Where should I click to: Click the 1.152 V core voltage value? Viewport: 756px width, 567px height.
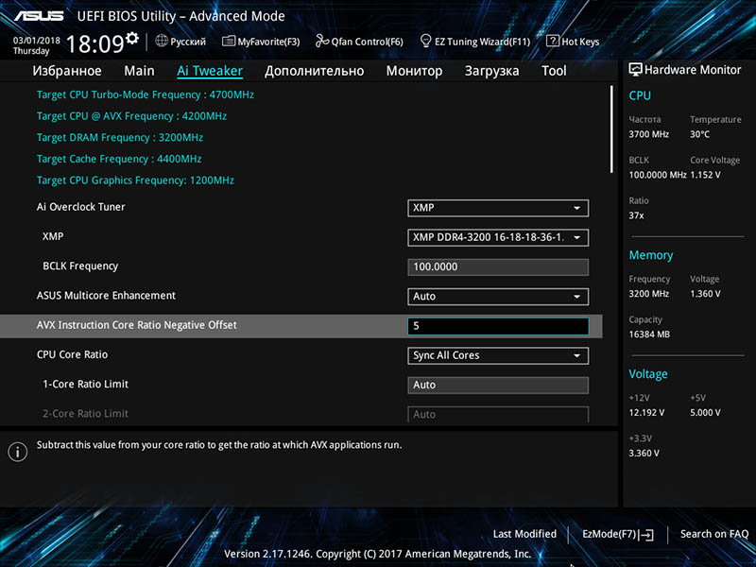tap(705, 175)
